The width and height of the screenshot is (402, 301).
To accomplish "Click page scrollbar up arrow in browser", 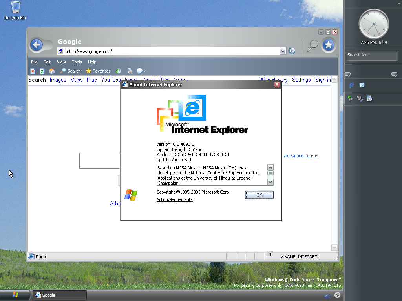I will pyautogui.click(x=334, y=80).
